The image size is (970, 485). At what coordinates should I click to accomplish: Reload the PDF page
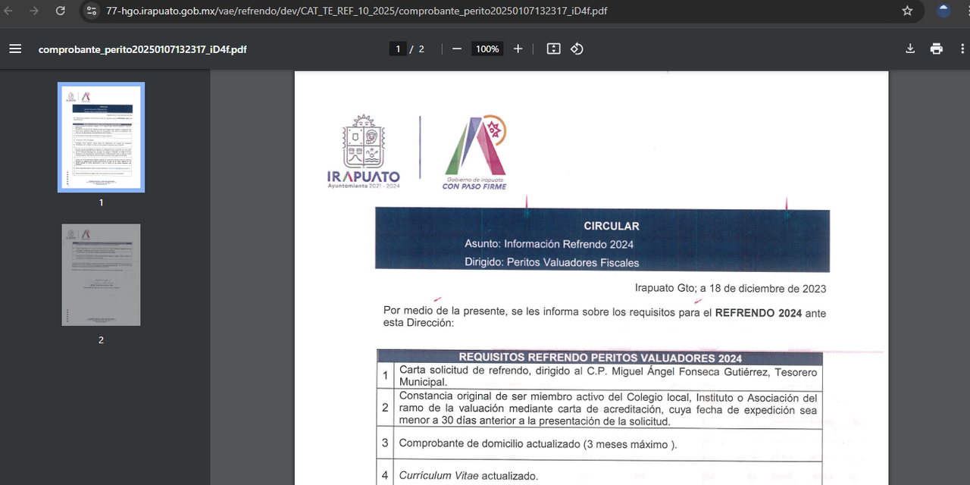coord(61,11)
